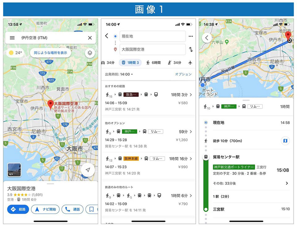
Task: Select the car tab showing 34分
Action: (x=108, y=63)
